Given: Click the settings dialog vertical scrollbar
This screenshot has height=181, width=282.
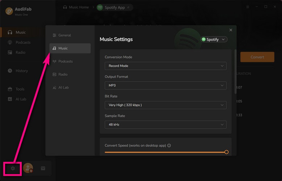Looking at the screenshot, I should point(235,72).
